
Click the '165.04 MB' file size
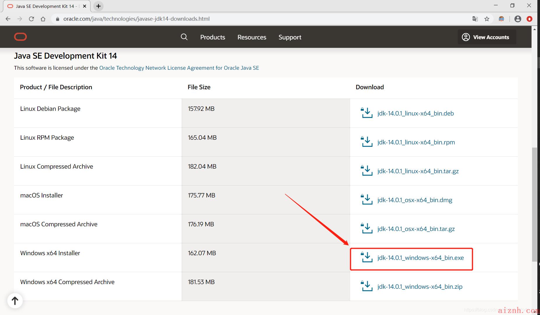pyautogui.click(x=202, y=138)
